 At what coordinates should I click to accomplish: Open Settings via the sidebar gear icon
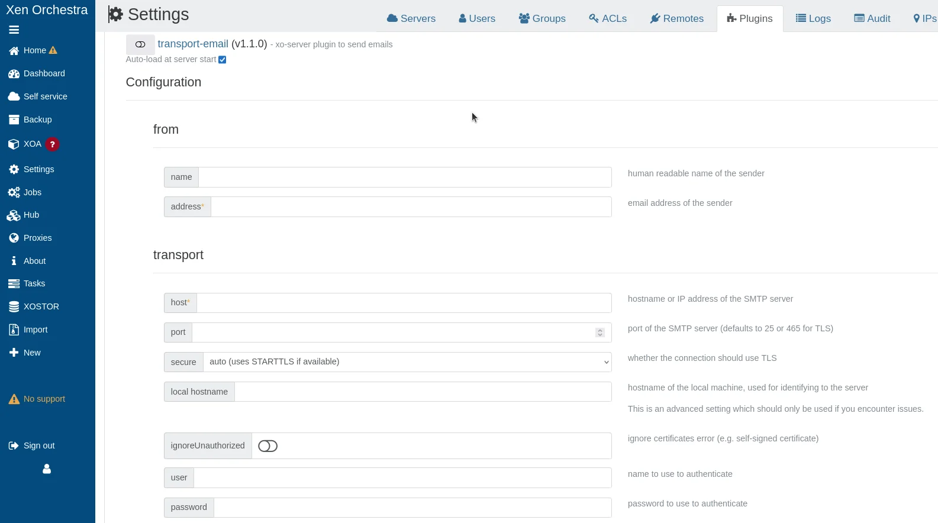[x=14, y=170]
